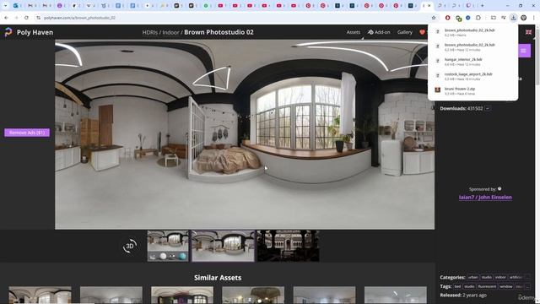Expand the Downloads count details button

click(488, 108)
